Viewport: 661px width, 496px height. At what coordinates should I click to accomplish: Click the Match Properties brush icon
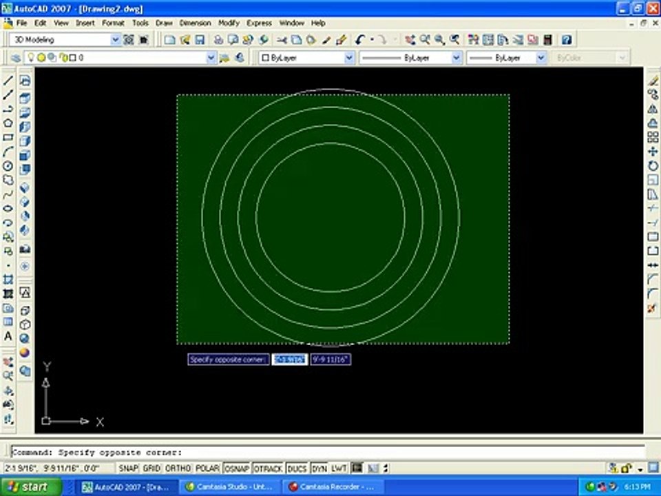pyautogui.click(x=341, y=40)
